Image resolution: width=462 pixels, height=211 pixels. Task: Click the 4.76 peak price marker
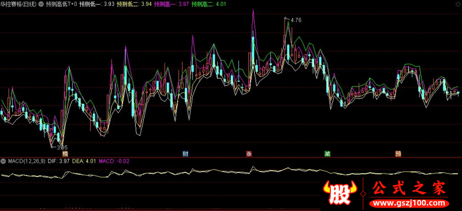point(296,20)
